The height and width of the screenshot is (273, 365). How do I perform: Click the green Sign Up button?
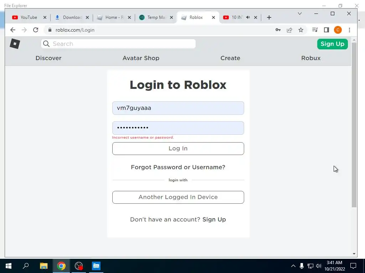click(333, 44)
